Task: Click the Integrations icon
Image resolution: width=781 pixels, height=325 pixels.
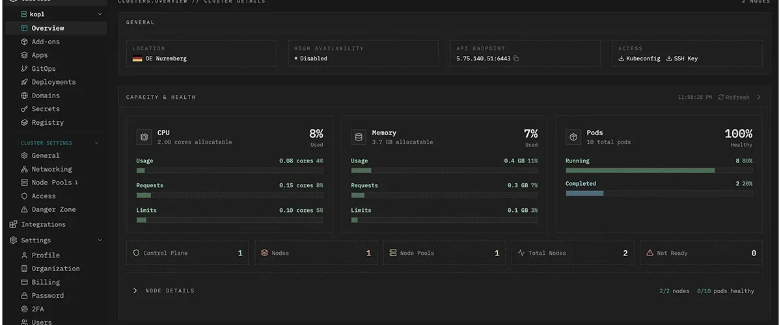Action: pyautogui.click(x=14, y=224)
